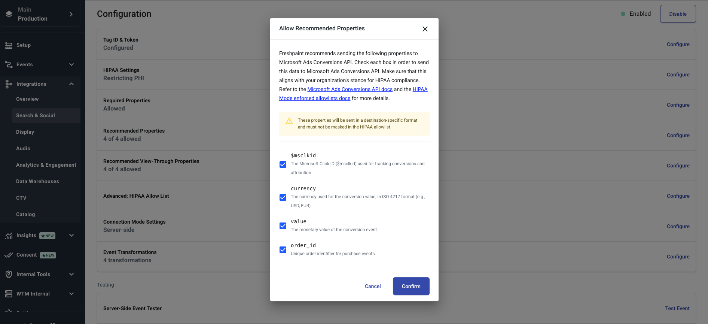This screenshot has width=708, height=324.
Task: Uncheck the order_id checkbox
Action: (x=283, y=250)
